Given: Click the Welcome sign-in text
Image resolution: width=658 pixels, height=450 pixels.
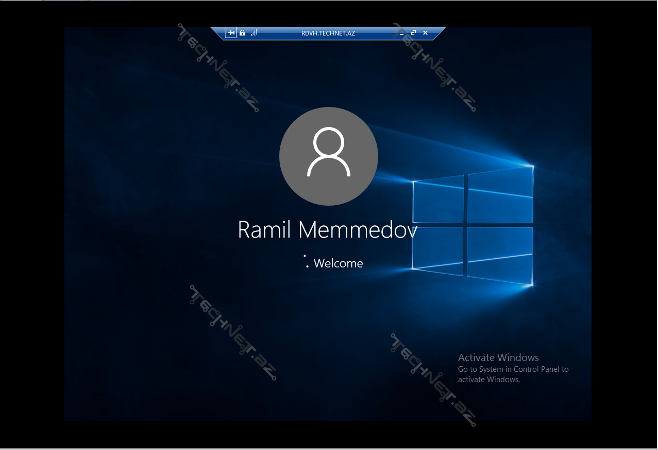Looking at the screenshot, I should [338, 263].
